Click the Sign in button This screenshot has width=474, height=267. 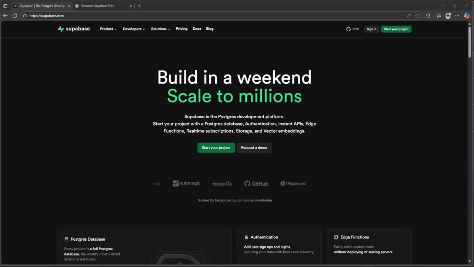371,29
